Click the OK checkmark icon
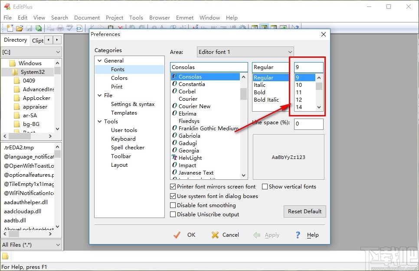 click(177, 235)
